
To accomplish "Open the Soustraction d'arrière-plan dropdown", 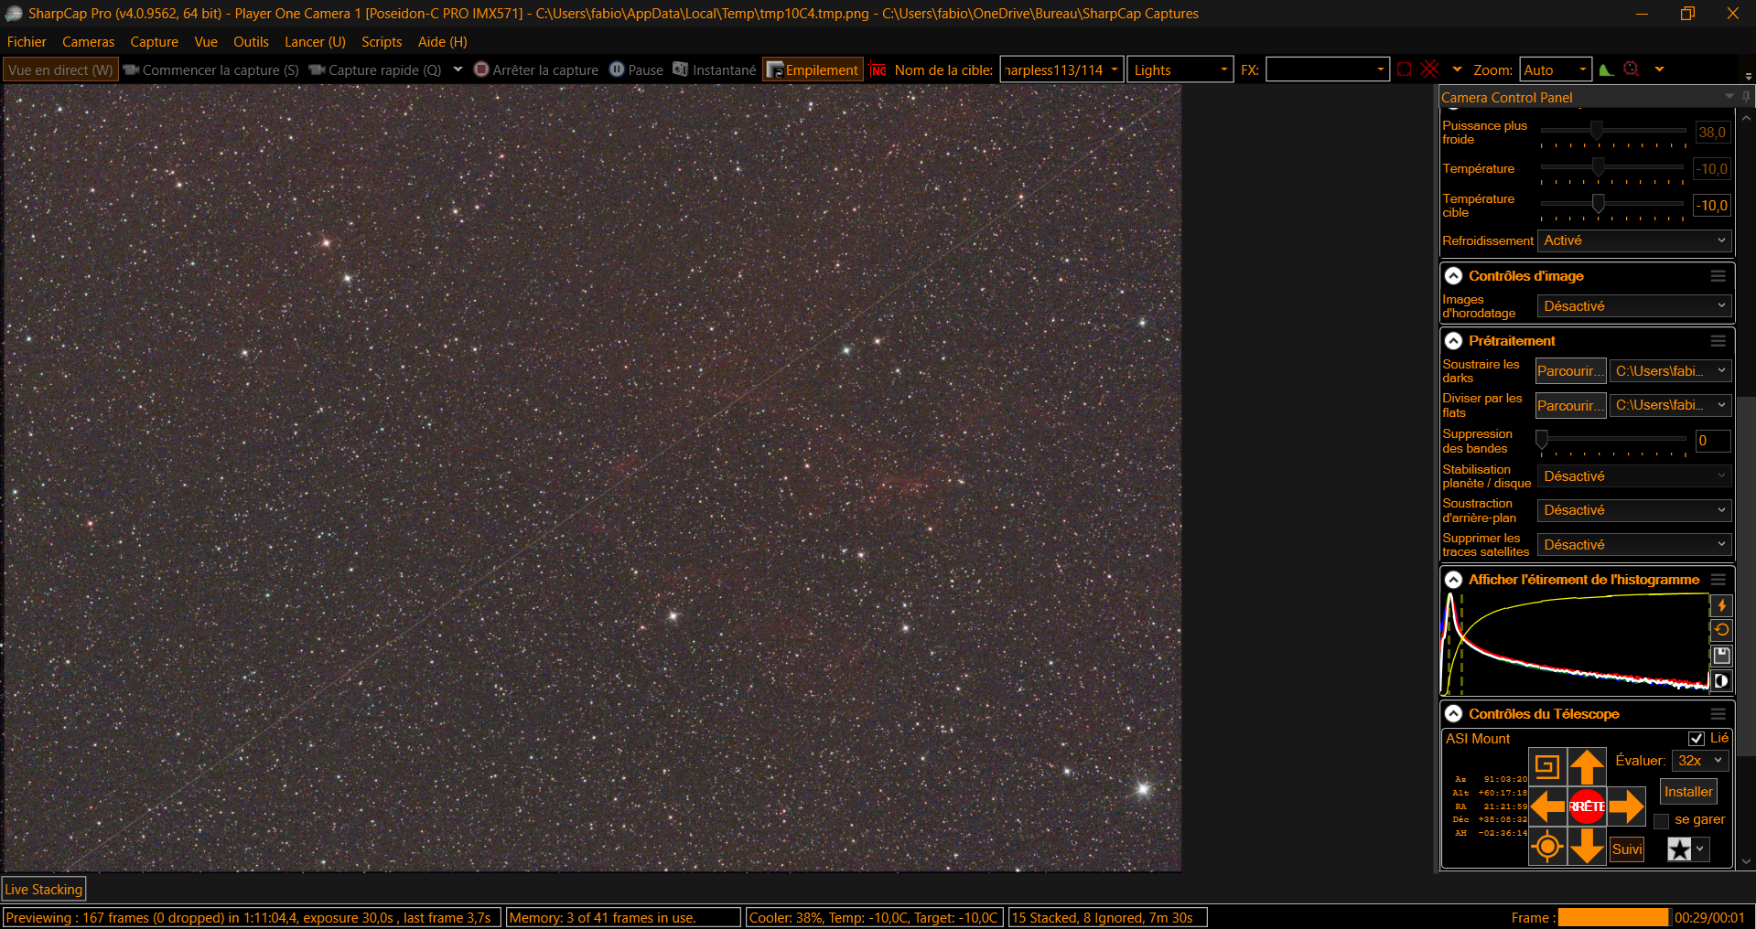I will [x=1634, y=510].
